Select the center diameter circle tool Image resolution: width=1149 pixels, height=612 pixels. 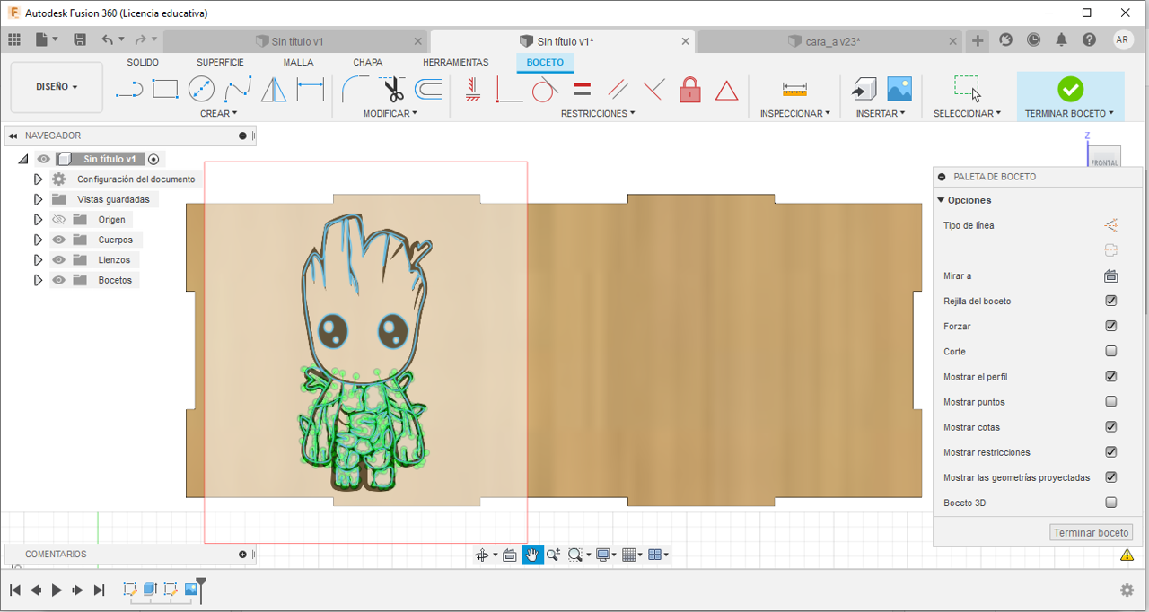coord(201,89)
